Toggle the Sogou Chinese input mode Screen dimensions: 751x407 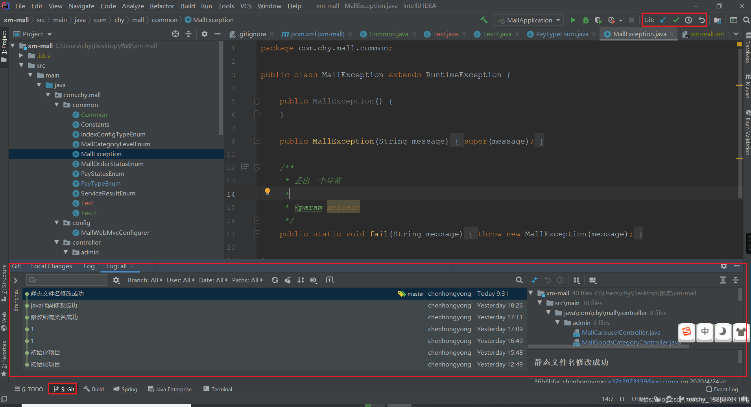tap(705, 332)
